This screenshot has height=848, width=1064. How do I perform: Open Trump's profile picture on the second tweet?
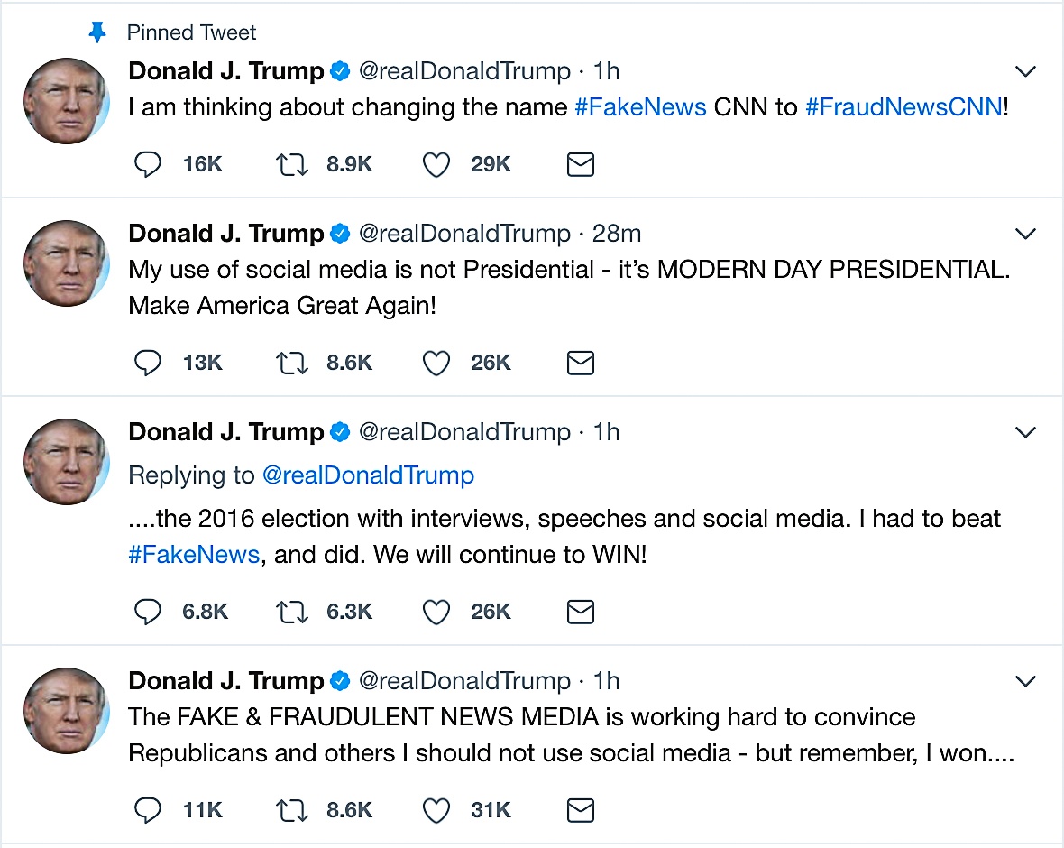pyautogui.click(x=67, y=263)
